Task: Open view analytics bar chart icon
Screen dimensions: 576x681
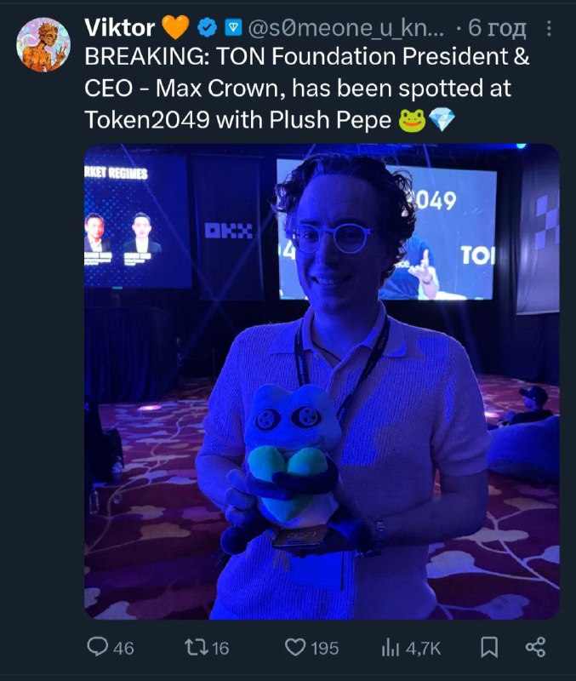Action: [391, 648]
